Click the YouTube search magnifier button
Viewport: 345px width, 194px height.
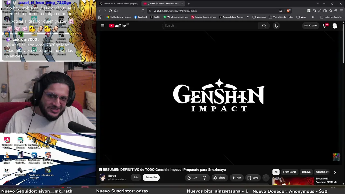coord(264,26)
